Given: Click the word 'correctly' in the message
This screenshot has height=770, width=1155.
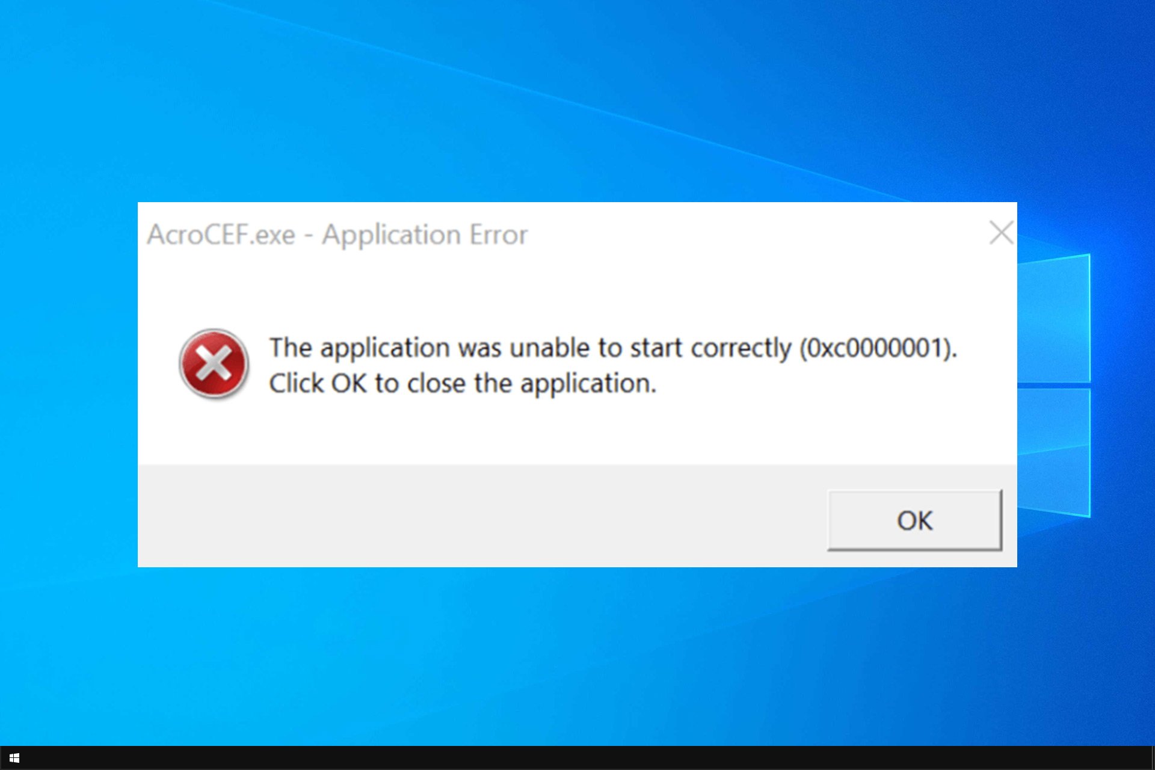Looking at the screenshot, I should pos(741,348).
